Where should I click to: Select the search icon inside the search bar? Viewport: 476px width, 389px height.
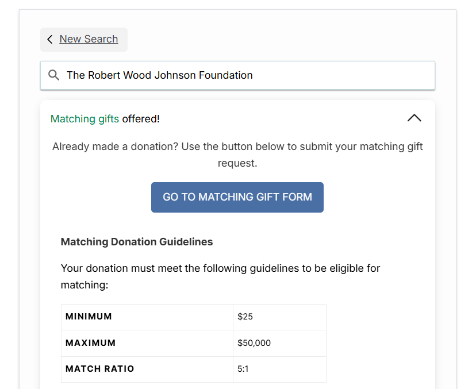pos(53,75)
